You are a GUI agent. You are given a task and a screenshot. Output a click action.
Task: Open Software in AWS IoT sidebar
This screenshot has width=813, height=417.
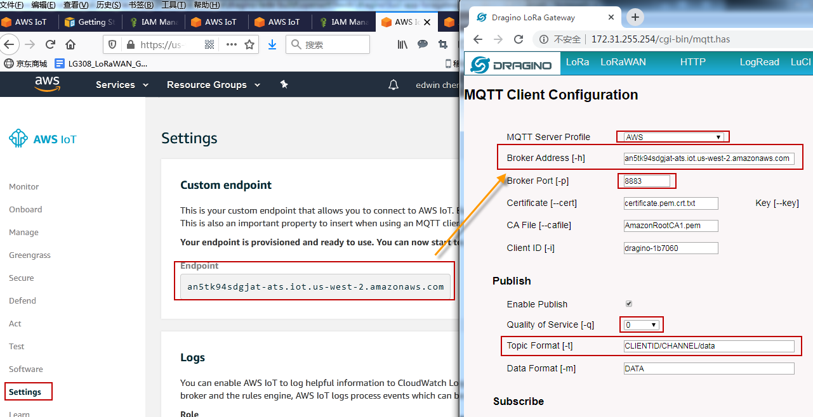pos(26,369)
